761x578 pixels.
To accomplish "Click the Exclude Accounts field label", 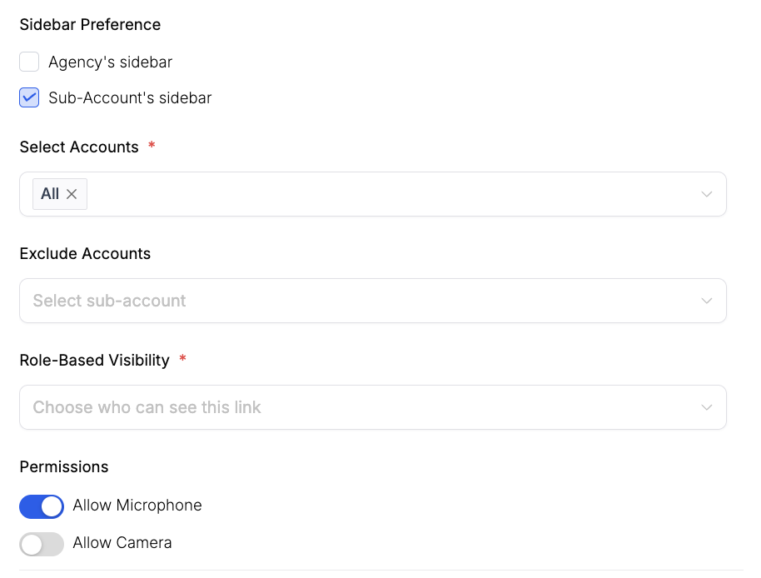I will click(x=85, y=254).
